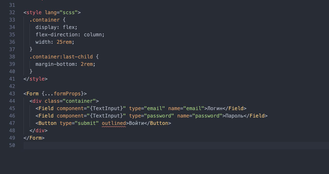
Task: Click '.container:last-child' selector
Action: (x=61, y=57)
